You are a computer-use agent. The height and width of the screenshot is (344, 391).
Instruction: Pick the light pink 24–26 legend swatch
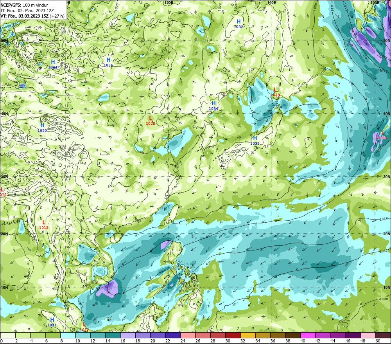point(188,335)
